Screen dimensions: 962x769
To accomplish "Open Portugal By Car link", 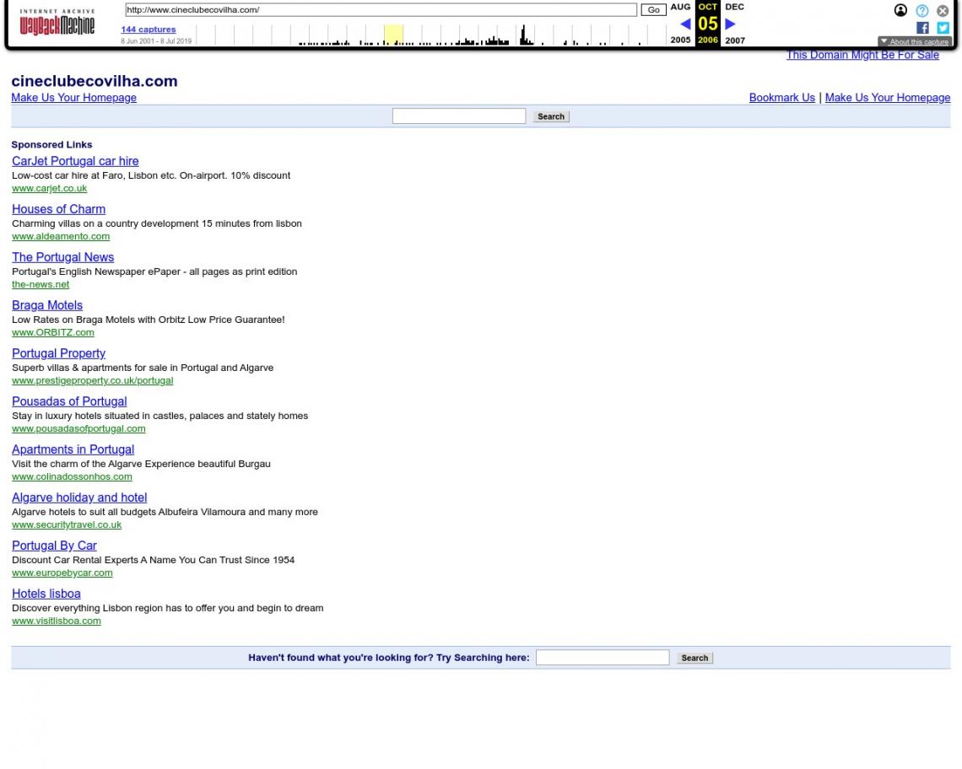I will 54,546.
